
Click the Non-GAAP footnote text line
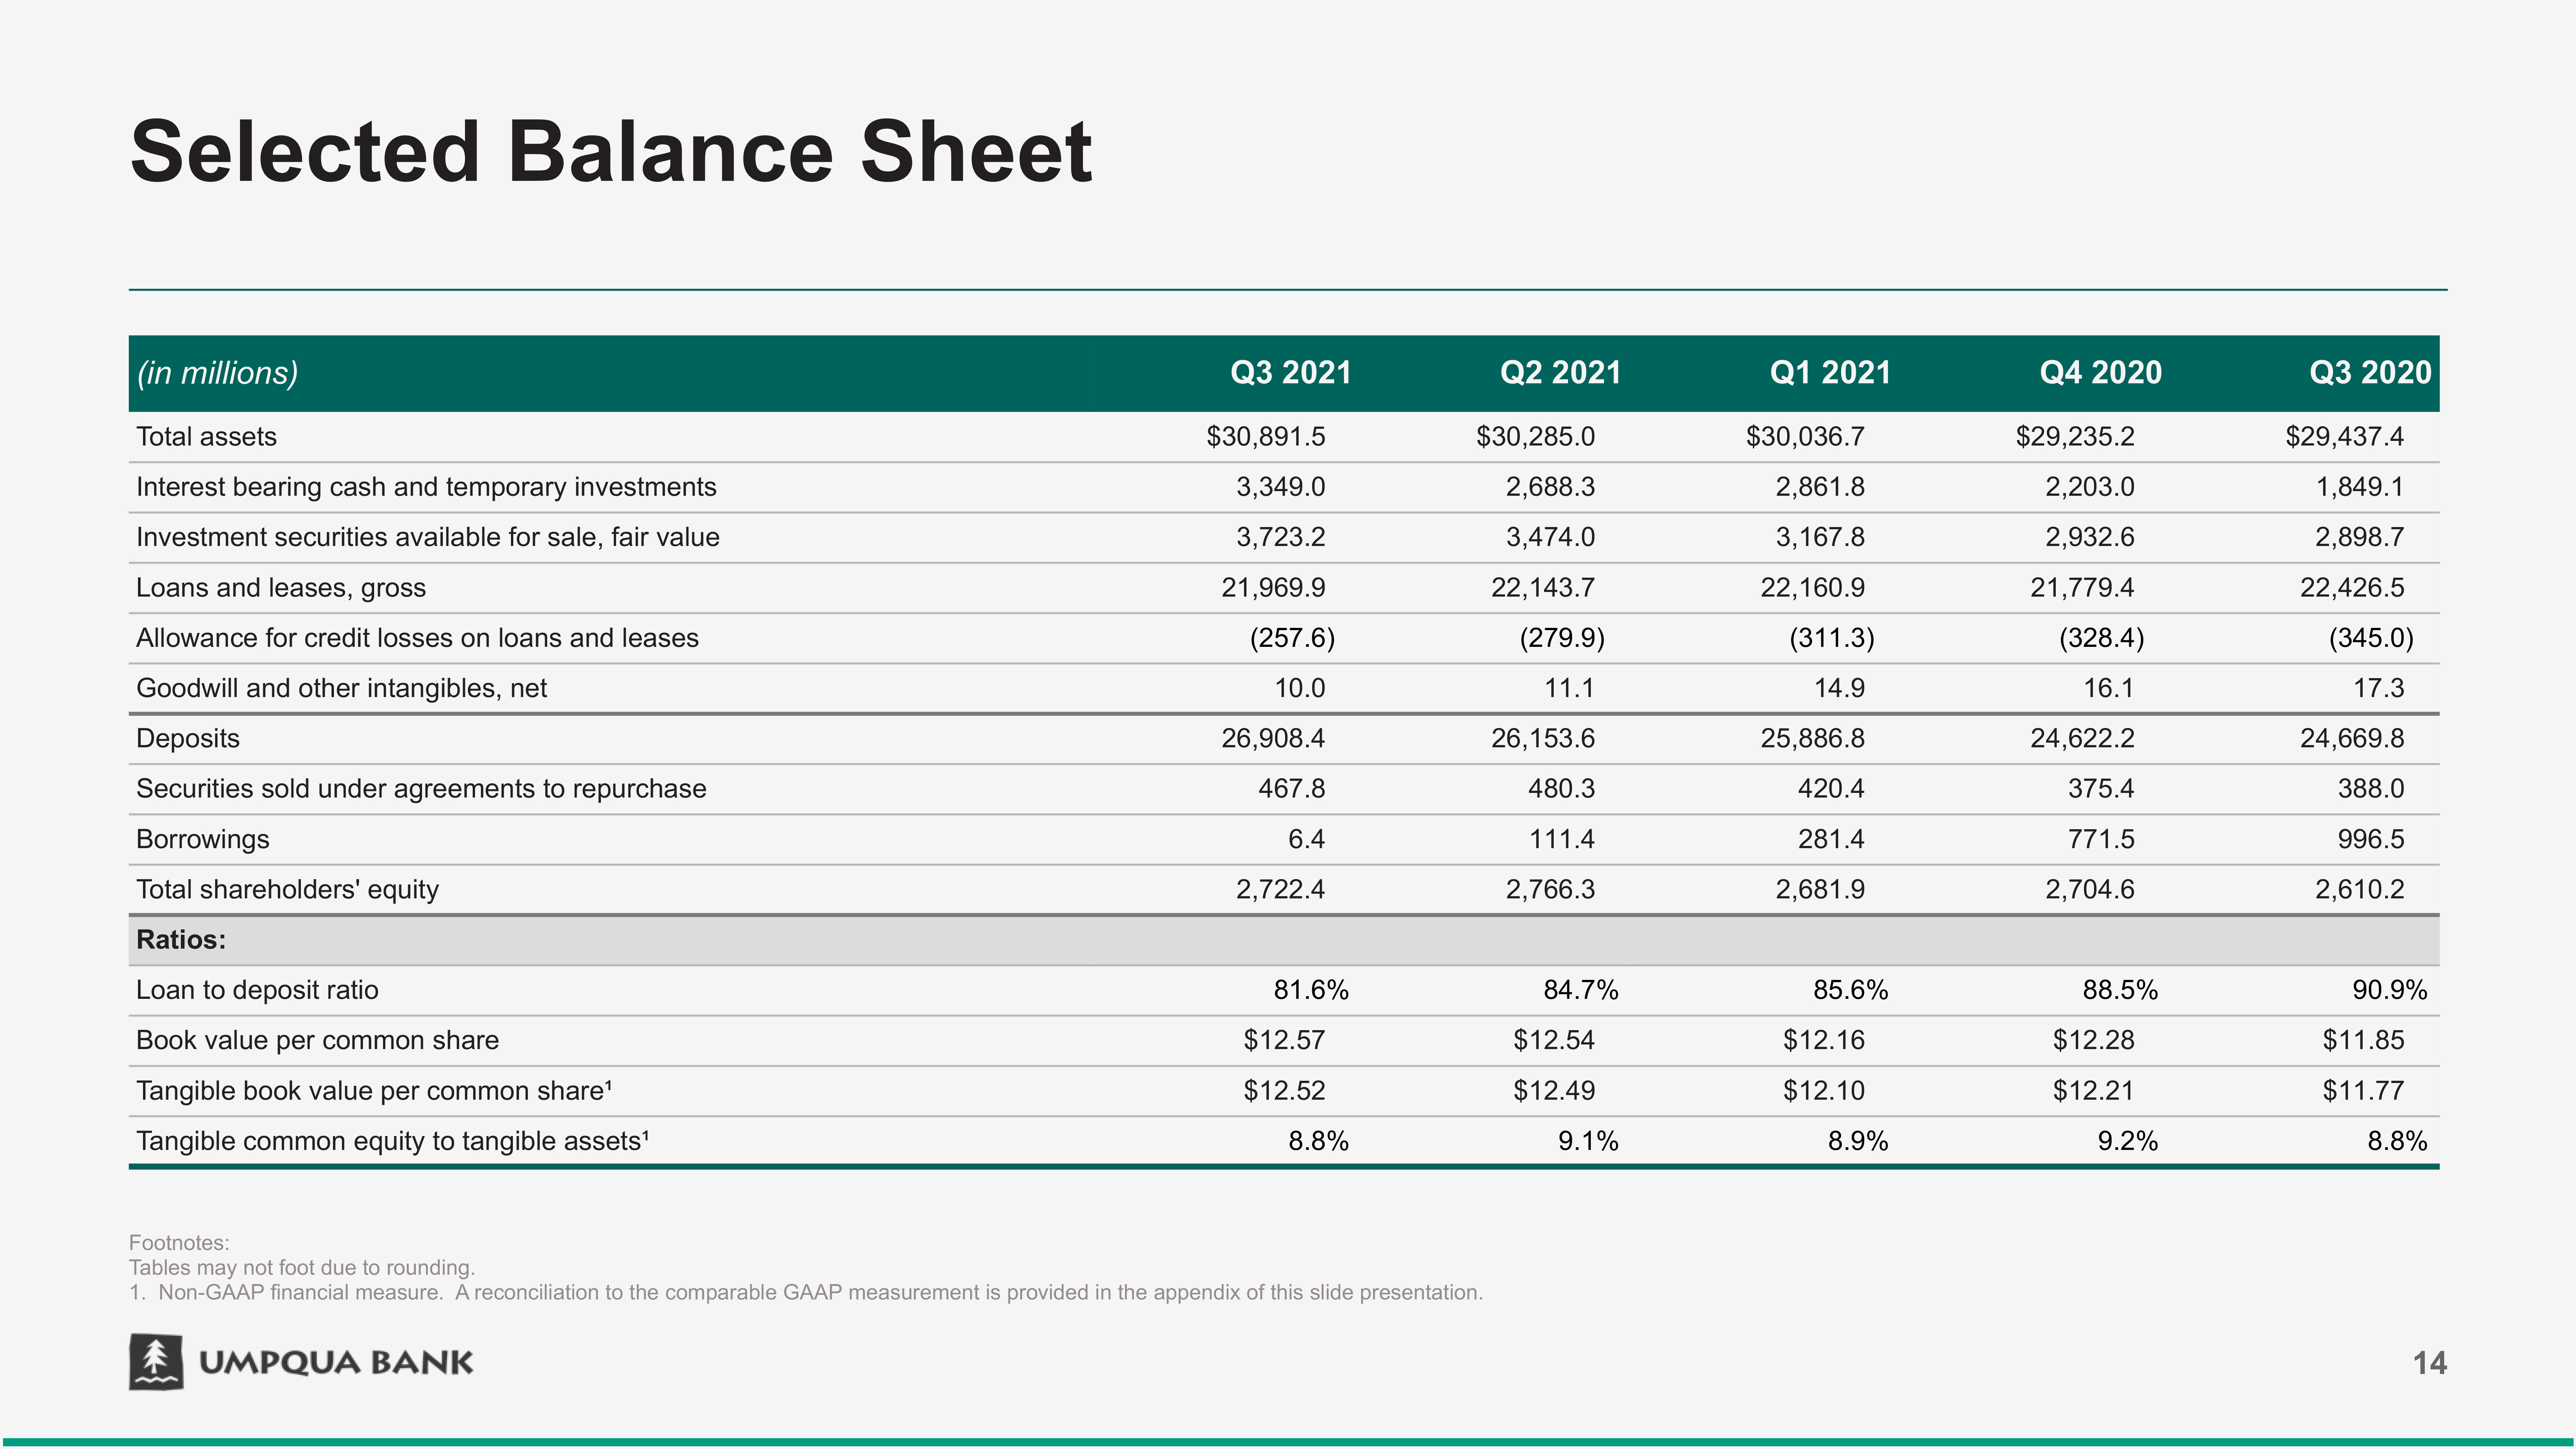[x=805, y=1293]
